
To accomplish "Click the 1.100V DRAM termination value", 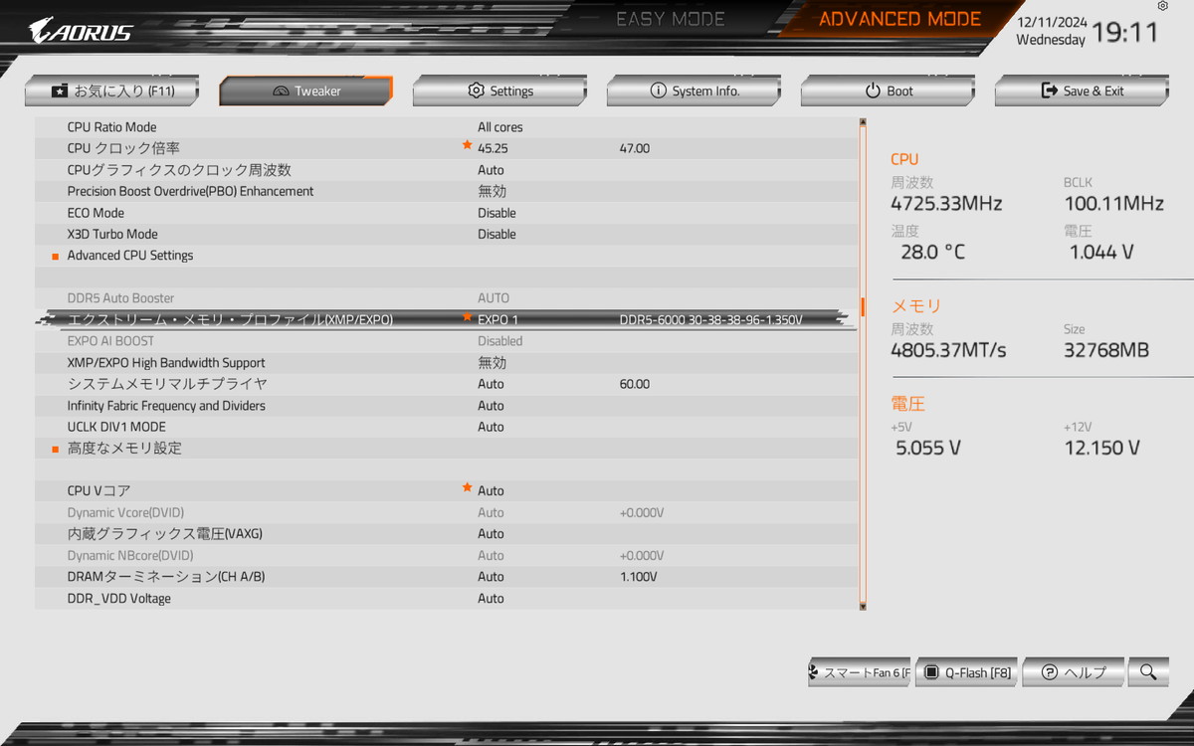I will 638,577.
